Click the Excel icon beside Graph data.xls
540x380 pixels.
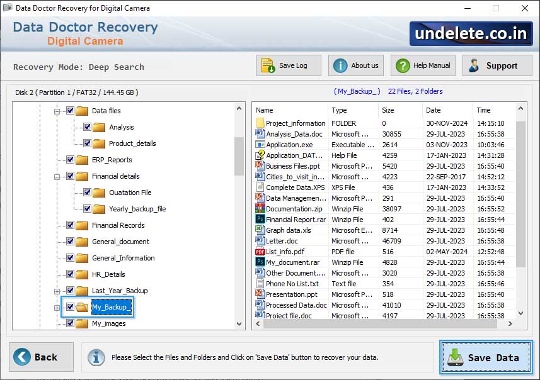click(259, 230)
